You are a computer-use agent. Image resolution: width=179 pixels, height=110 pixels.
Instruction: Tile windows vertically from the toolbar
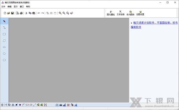[x=55, y=13]
